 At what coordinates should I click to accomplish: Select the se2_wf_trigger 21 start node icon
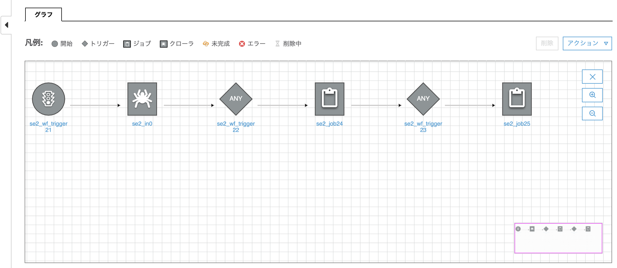(x=48, y=99)
